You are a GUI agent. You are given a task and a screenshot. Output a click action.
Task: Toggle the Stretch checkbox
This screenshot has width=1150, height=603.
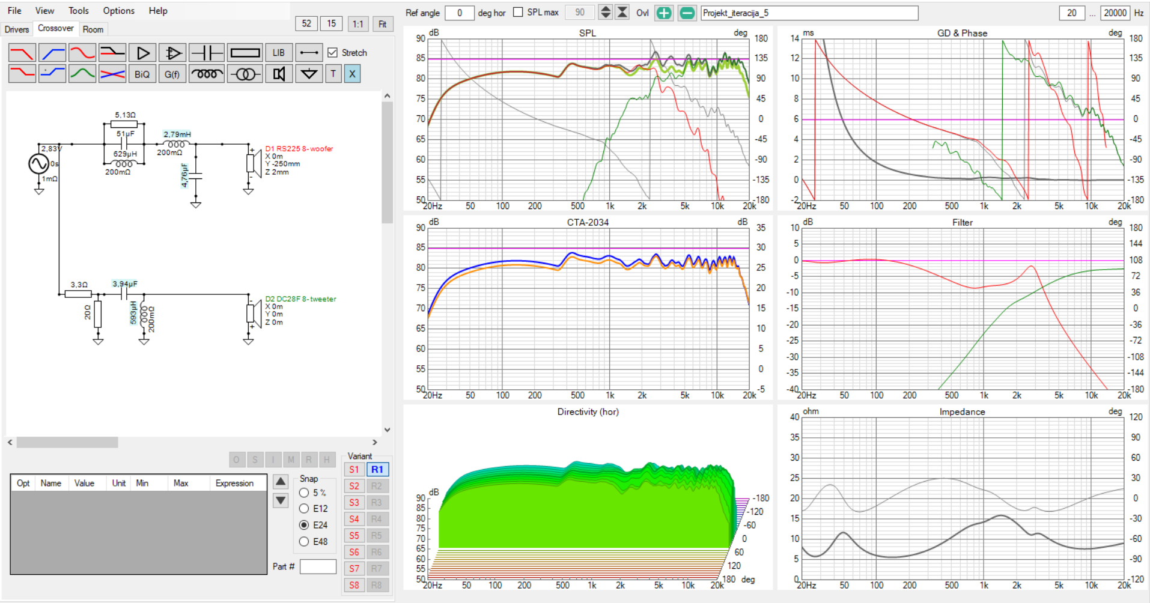point(332,53)
